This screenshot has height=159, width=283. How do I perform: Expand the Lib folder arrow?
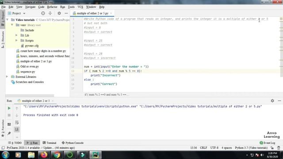(x=16, y=35)
